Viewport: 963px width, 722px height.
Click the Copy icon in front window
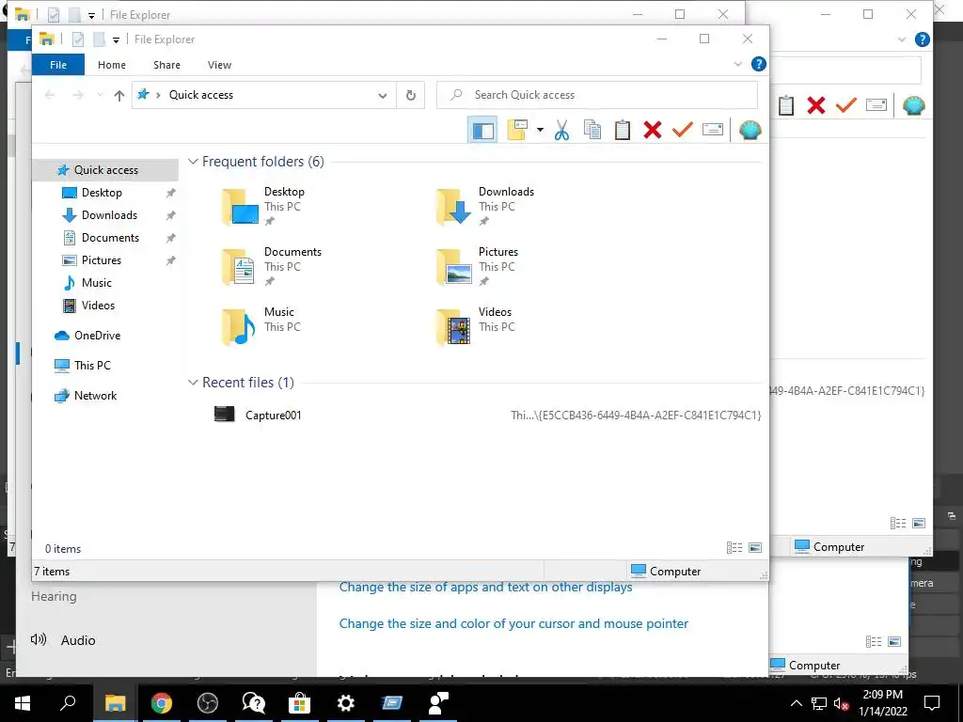point(592,130)
